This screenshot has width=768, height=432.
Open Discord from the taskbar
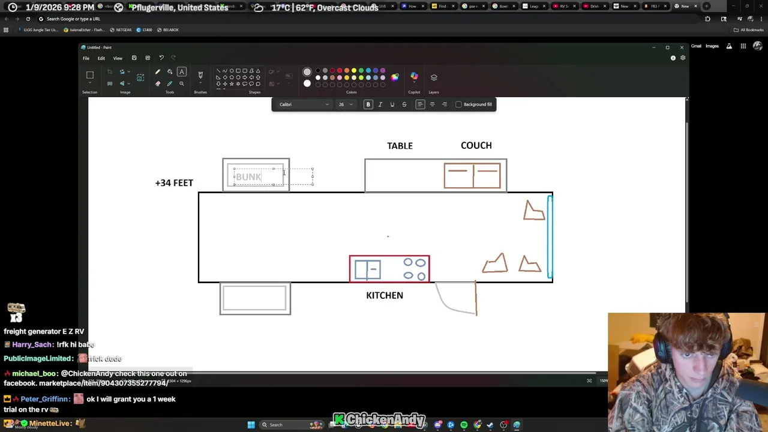[x=438, y=425]
